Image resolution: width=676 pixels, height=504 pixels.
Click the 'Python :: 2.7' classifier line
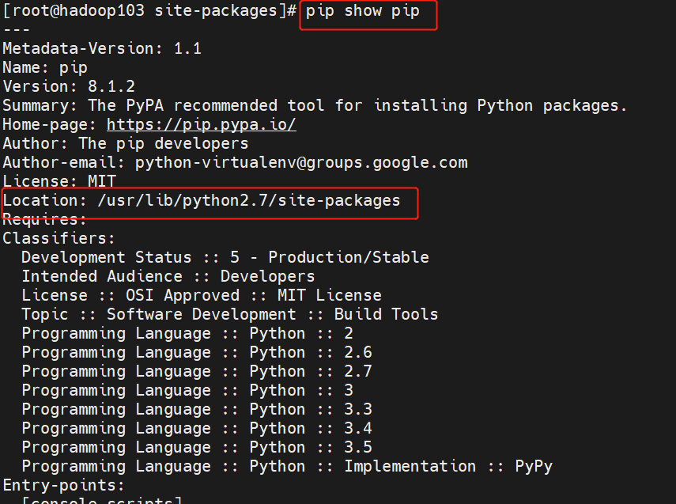[197, 371]
